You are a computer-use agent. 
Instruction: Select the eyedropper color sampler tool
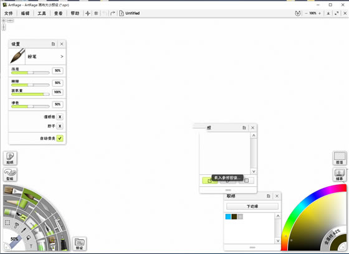24,230
